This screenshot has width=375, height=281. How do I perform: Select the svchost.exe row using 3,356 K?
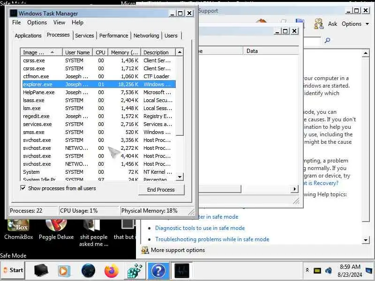point(99,140)
